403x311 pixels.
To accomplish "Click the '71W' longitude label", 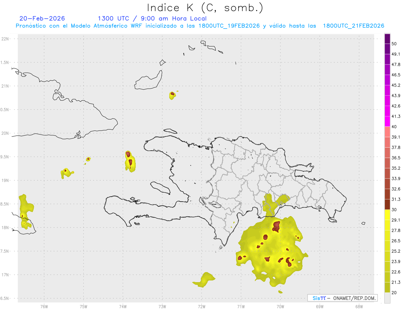I will 241,306.
